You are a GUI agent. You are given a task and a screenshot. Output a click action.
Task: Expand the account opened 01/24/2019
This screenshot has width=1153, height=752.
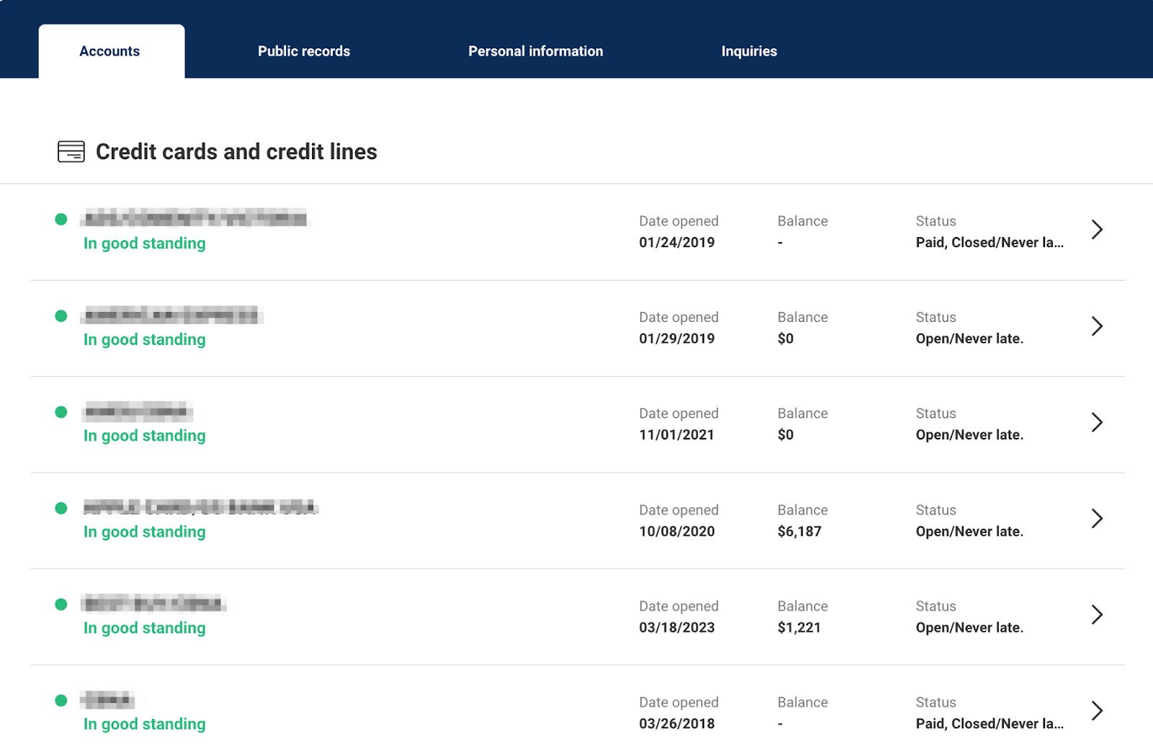point(1097,230)
